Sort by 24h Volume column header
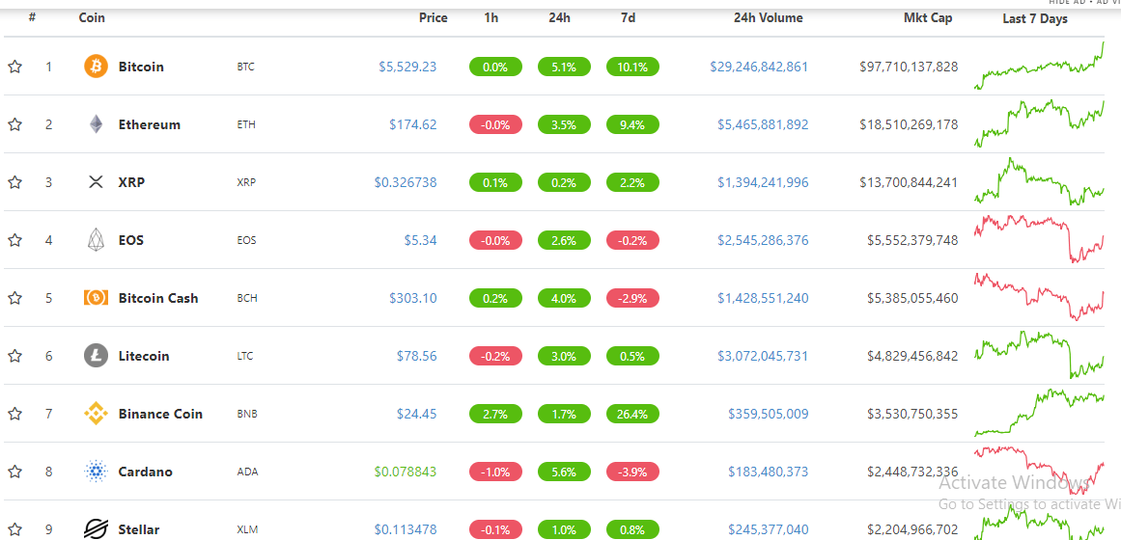The image size is (1121, 540). (769, 18)
